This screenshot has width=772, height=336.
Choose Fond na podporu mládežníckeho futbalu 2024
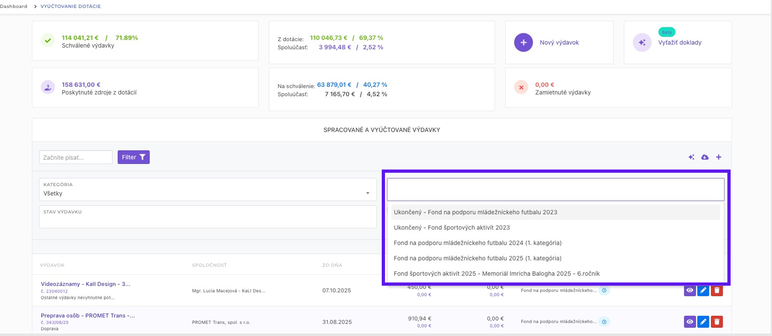[477, 243]
